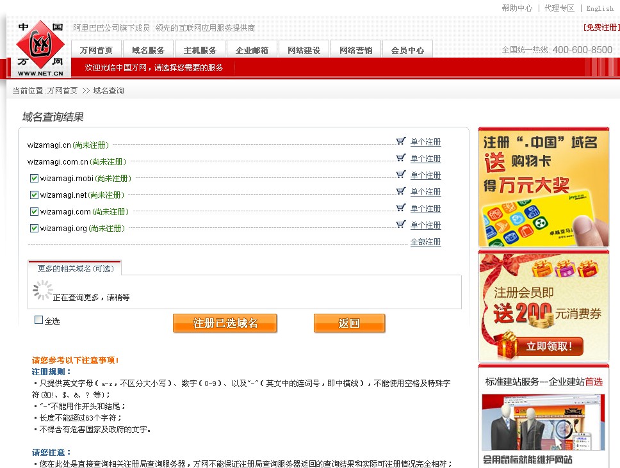
Task: Click the cart icon for wizamagi.mobi
Action: tap(401, 174)
